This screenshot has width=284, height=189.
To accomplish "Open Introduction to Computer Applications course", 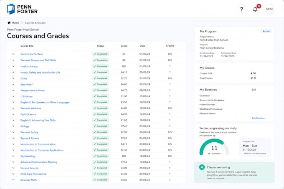I will (42, 150).
